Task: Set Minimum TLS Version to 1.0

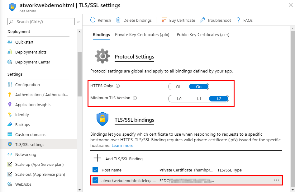Action: pyautogui.click(x=179, y=99)
